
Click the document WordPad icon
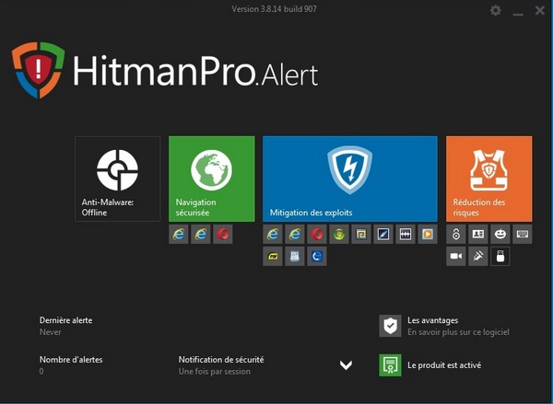[295, 257]
